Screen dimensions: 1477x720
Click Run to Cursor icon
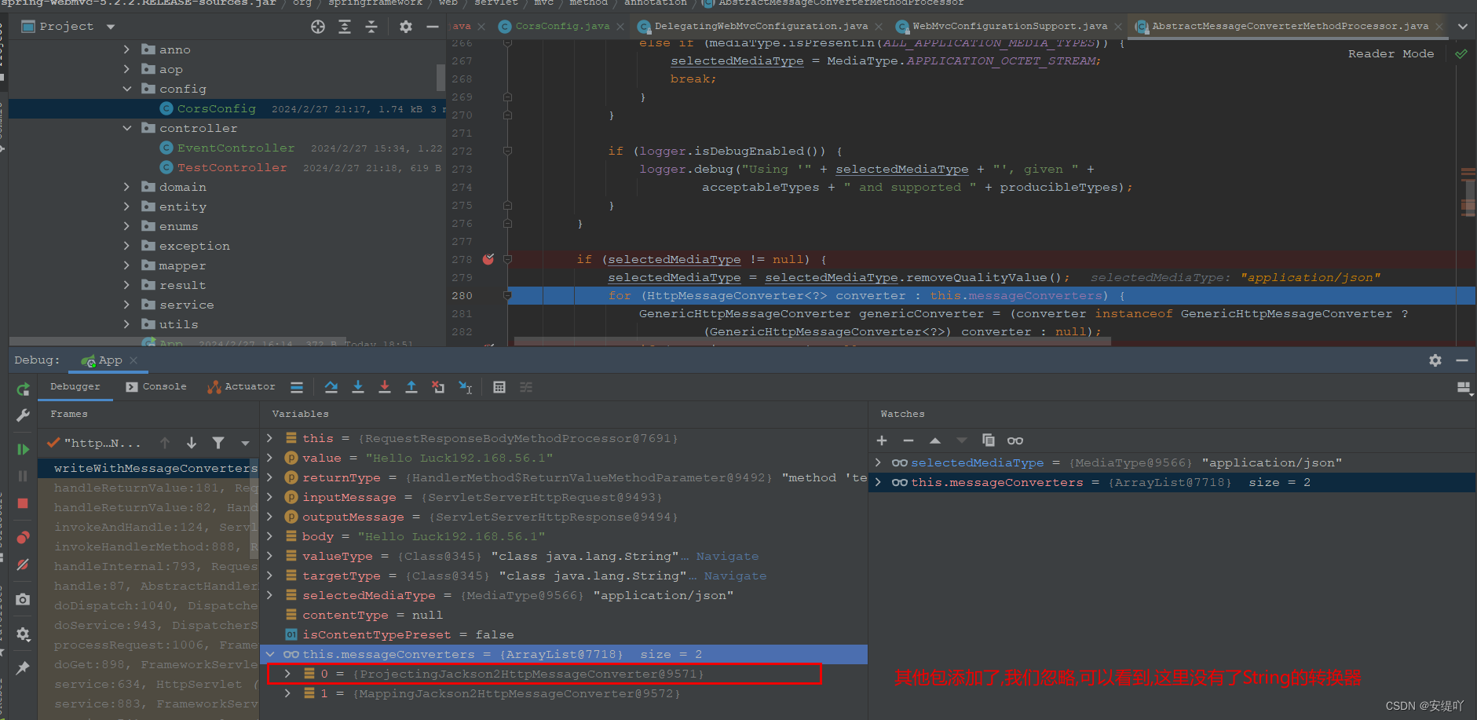coord(465,387)
